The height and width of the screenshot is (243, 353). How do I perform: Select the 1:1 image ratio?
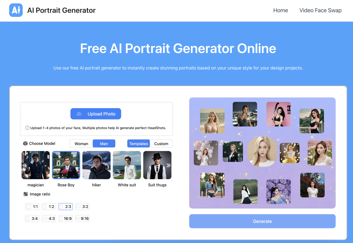click(32, 207)
